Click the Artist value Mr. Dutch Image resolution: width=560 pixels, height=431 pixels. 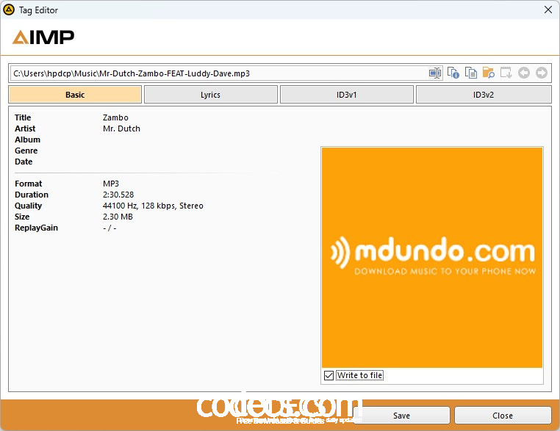pos(121,128)
